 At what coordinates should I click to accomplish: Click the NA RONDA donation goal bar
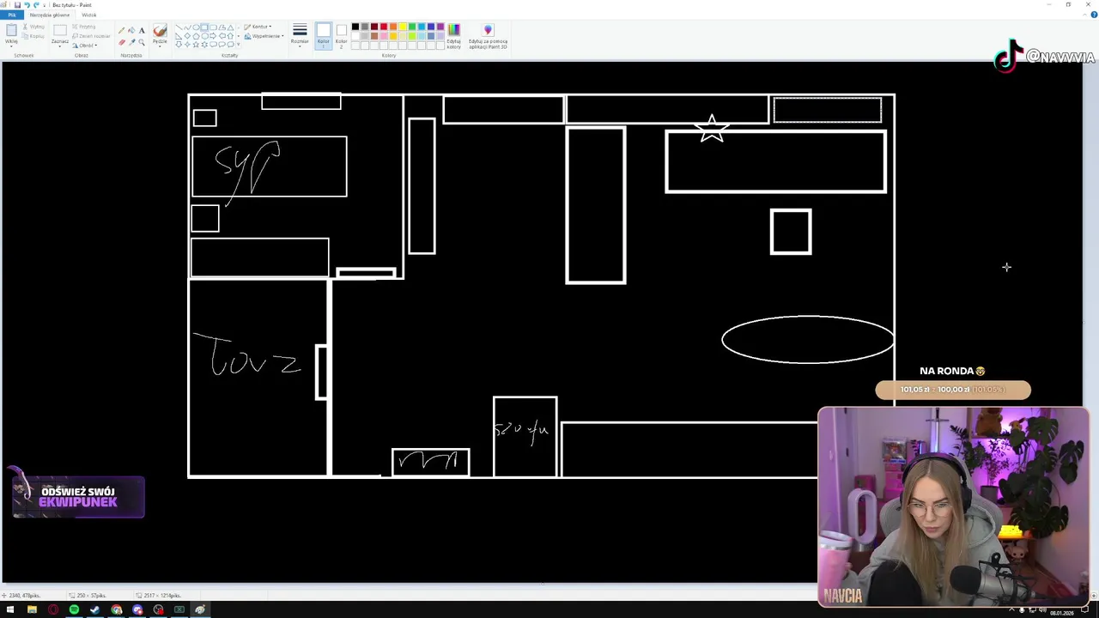click(x=953, y=390)
